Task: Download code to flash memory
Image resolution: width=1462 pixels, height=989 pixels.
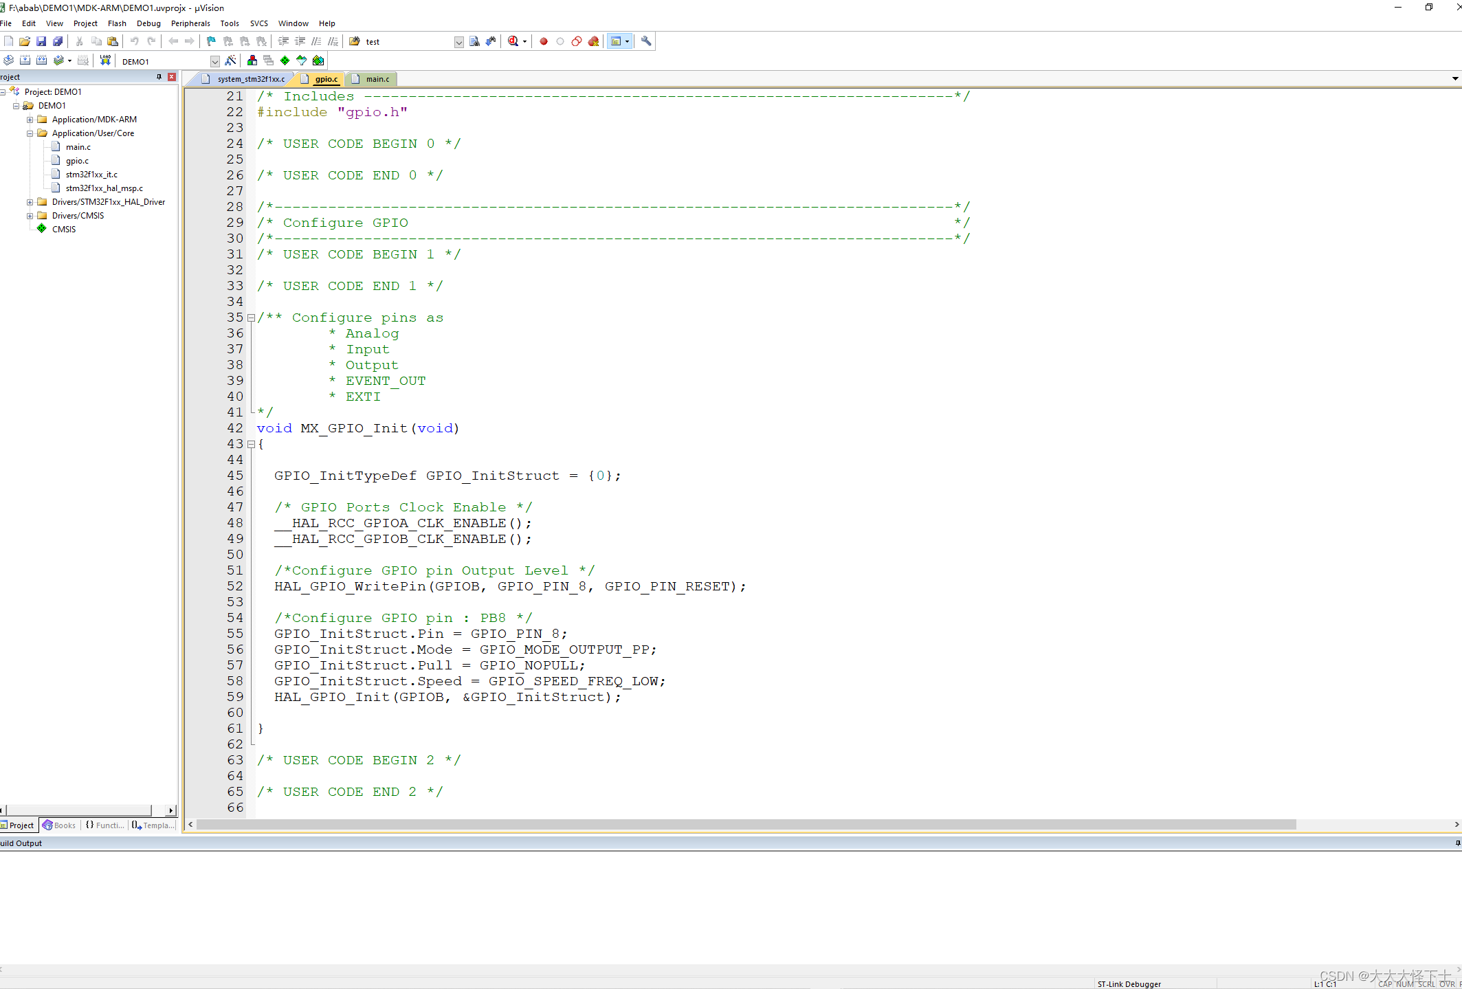Action: (x=105, y=60)
